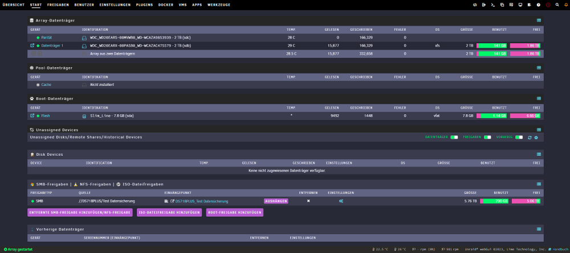This screenshot has width=570, height=253.
Task: Open the DS718PLUS_Test Datensicherung mount point
Action: (202, 201)
